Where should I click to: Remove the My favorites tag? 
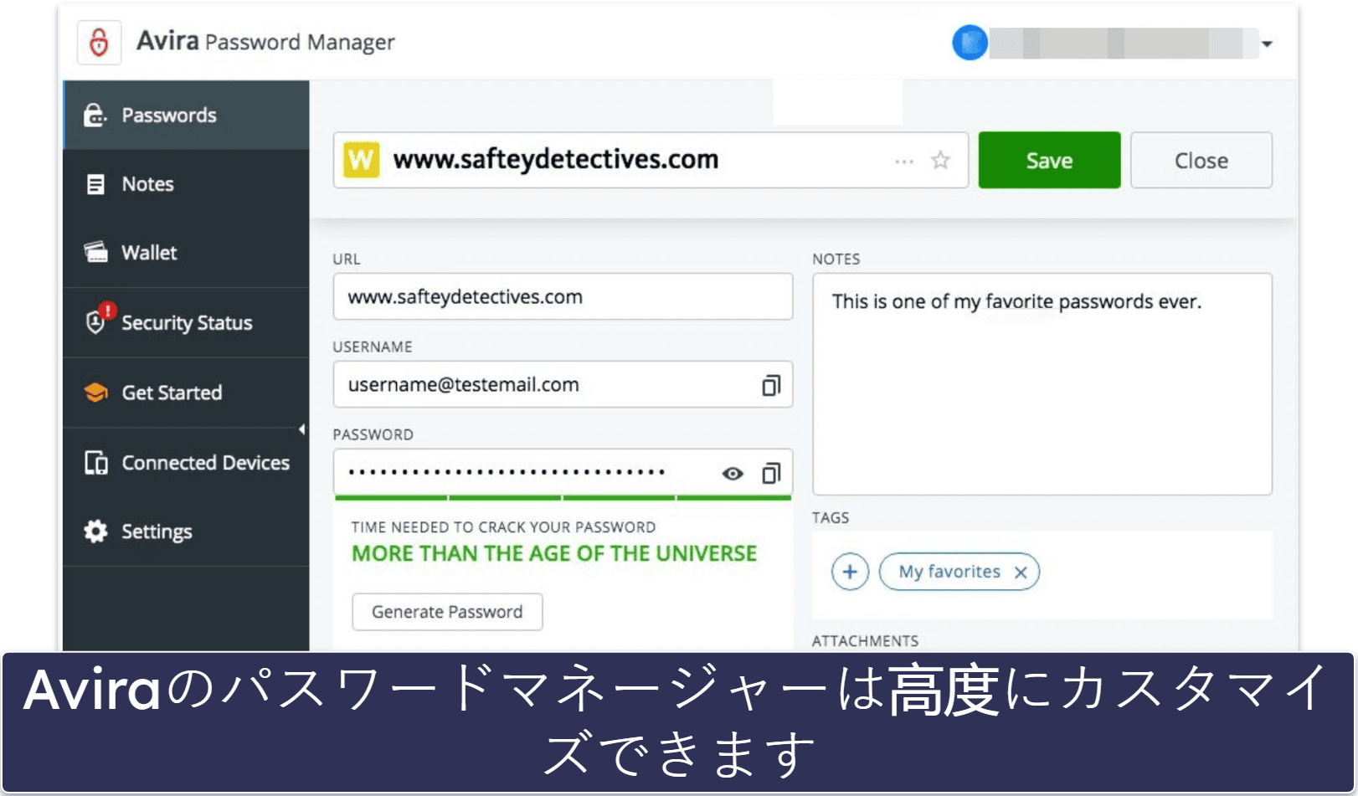click(1021, 573)
